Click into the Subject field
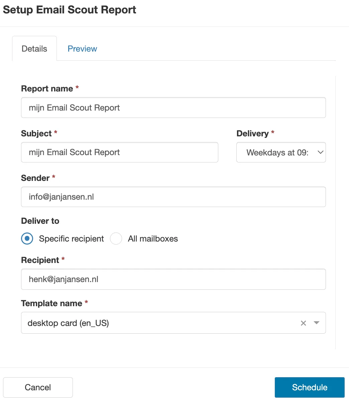Image resolution: width=349 pixels, height=402 pixels. click(x=119, y=152)
